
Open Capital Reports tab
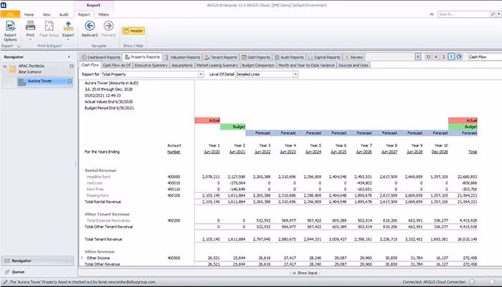click(324, 57)
